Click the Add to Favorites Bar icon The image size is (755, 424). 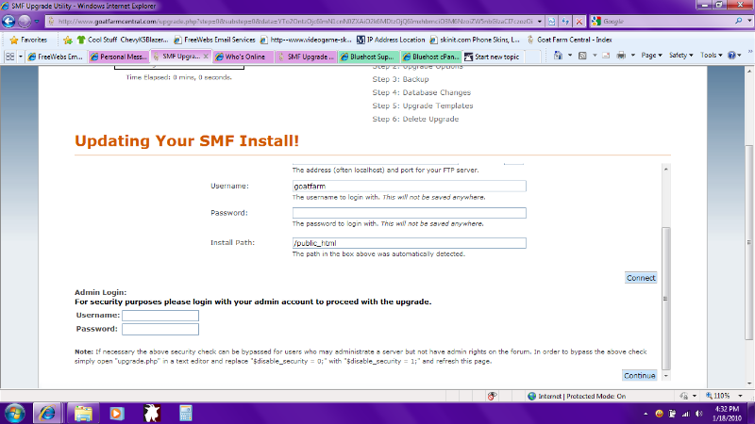68,40
